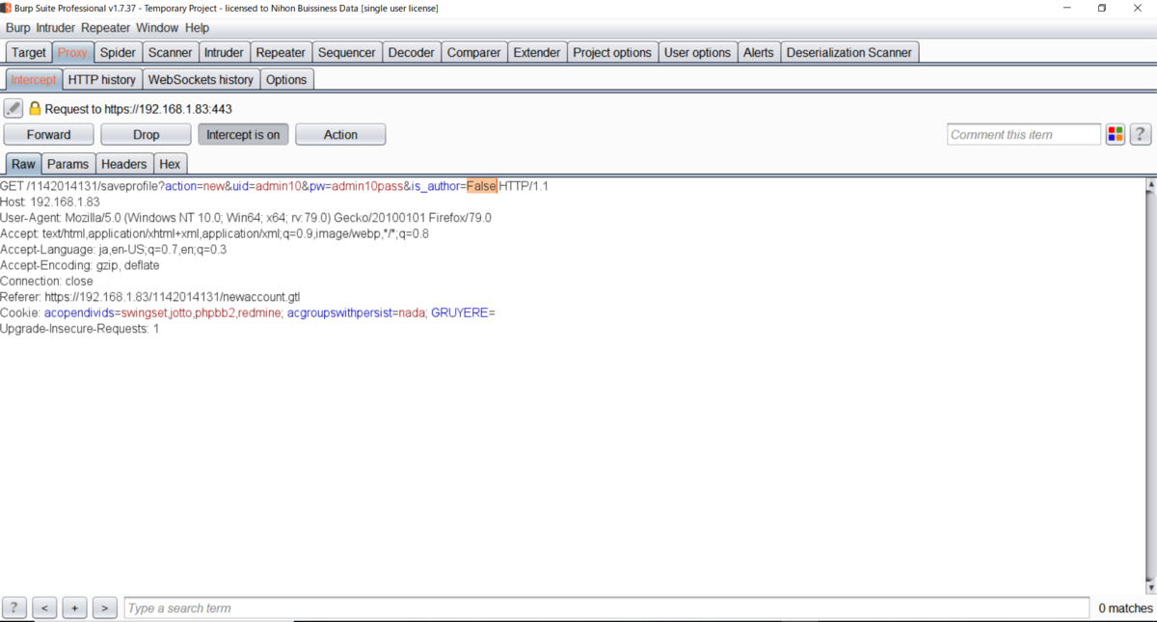Click the search help question-mark button

coord(14,608)
